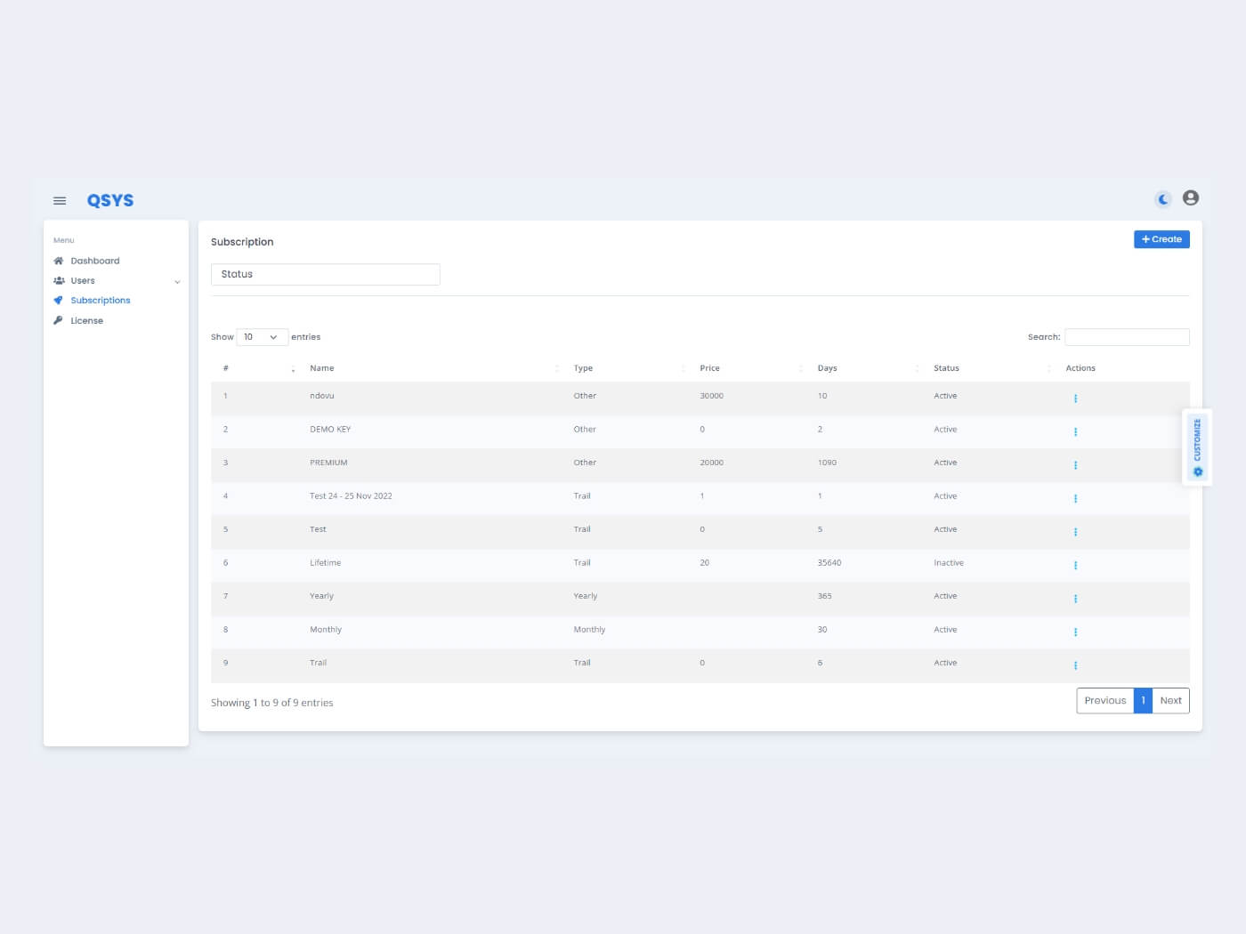This screenshot has width=1246, height=934.
Task: Select Subscriptions in sidebar
Action: (x=101, y=301)
